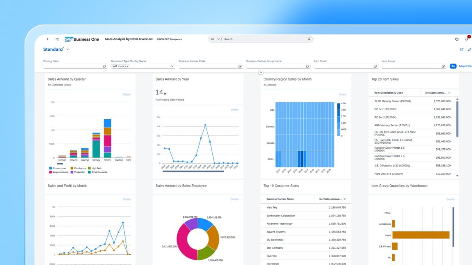Sort Net Sales Amount in Top 20 Item Sales
472x265 pixels.
[450, 93]
